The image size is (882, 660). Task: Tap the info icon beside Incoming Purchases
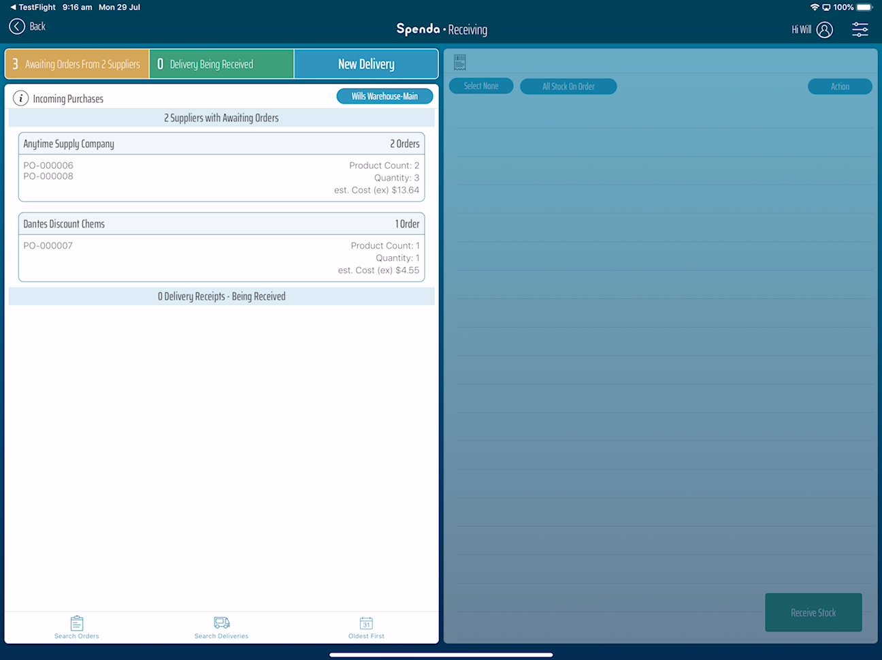click(21, 98)
